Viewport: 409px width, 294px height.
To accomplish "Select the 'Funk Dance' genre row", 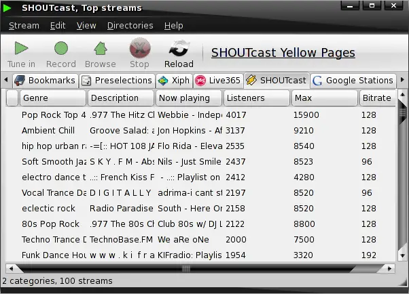I will (200, 255).
